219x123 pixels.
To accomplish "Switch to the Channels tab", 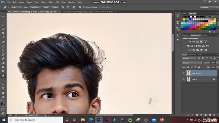I will 192,55.
